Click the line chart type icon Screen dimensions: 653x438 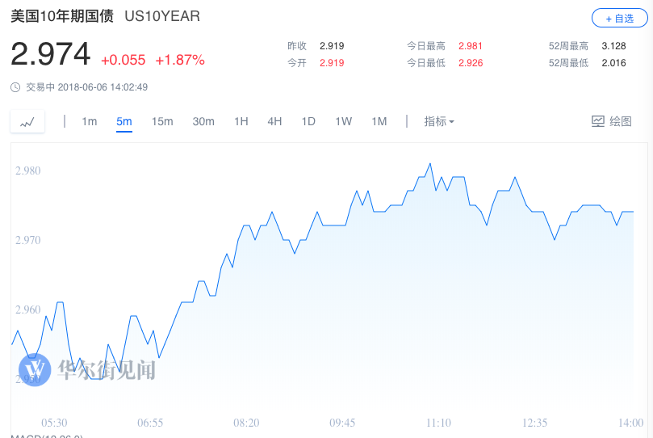(27, 121)
